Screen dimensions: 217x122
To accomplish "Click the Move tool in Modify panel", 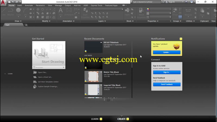I will [38, 9].
